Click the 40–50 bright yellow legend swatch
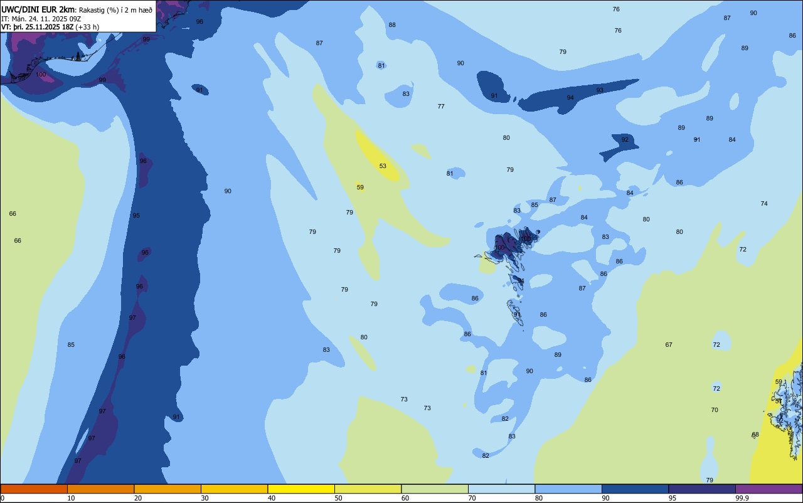 (x=301, y=489)
